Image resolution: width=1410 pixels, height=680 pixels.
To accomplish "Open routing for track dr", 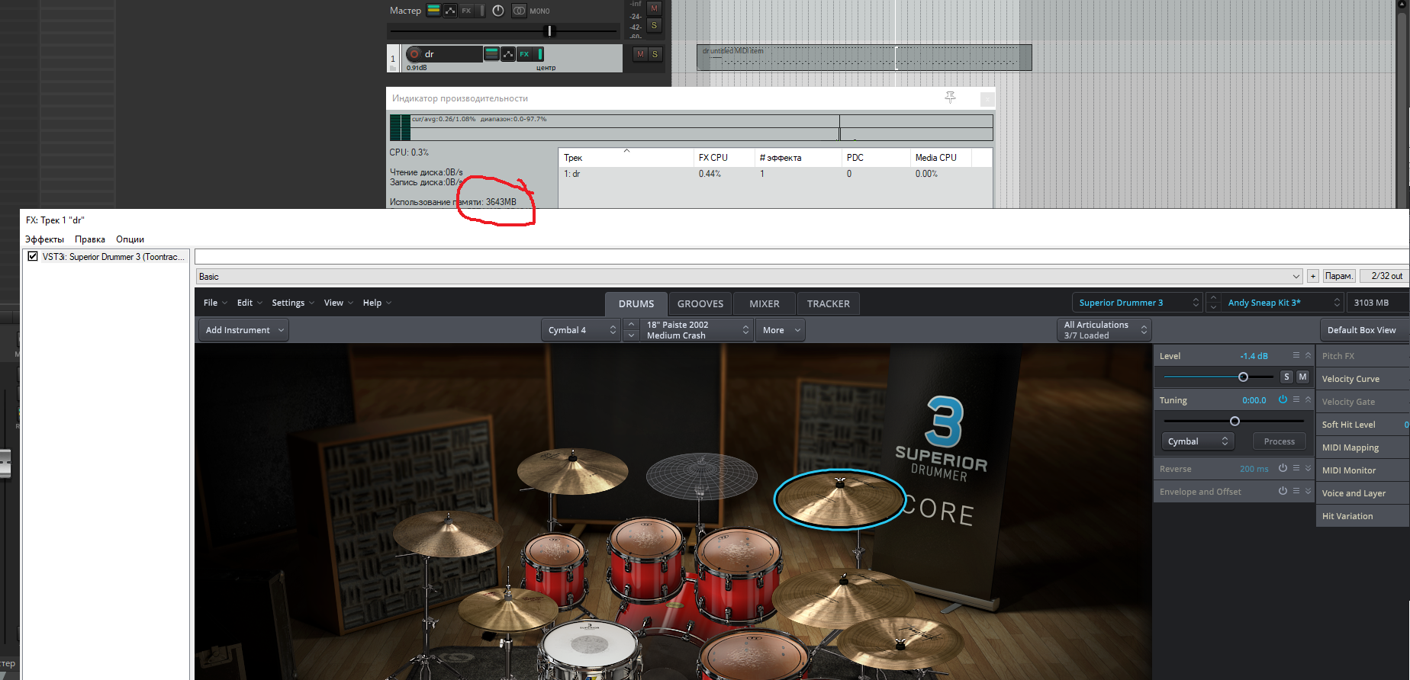I will 491,54.
